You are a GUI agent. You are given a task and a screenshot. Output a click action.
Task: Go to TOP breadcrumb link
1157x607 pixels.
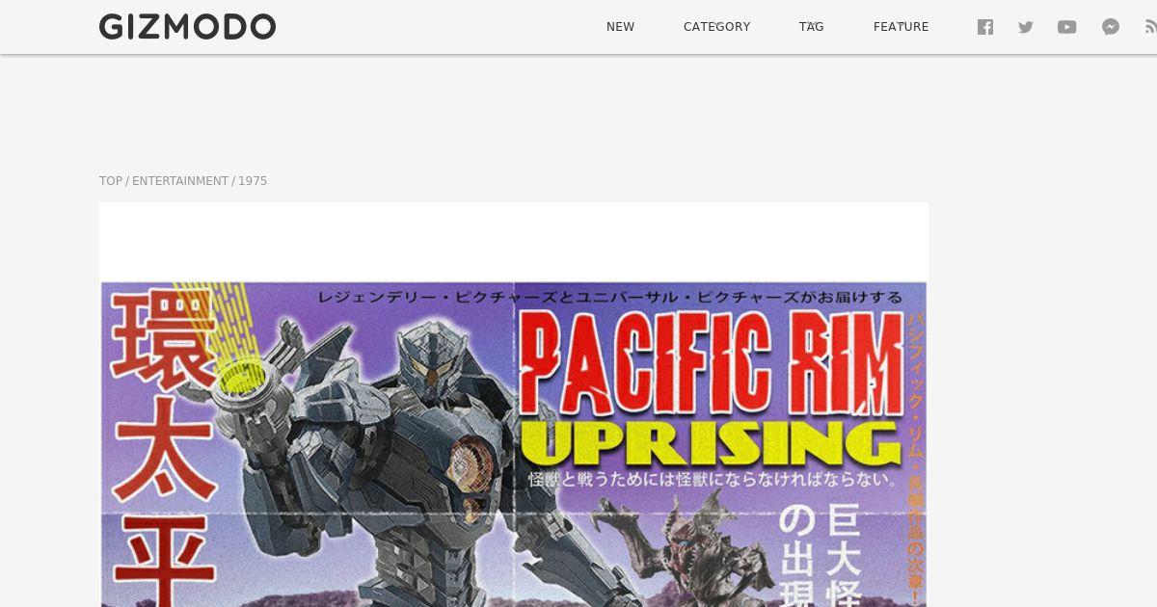(x=111, y=181)
